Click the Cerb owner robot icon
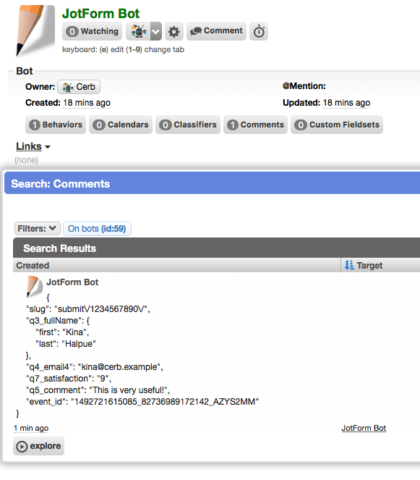The width and height of the screenshot is (420, 480). pyautogui.click(x=68, y=88)
